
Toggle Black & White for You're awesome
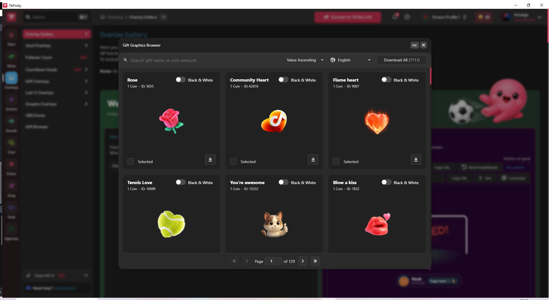(283, 182)
